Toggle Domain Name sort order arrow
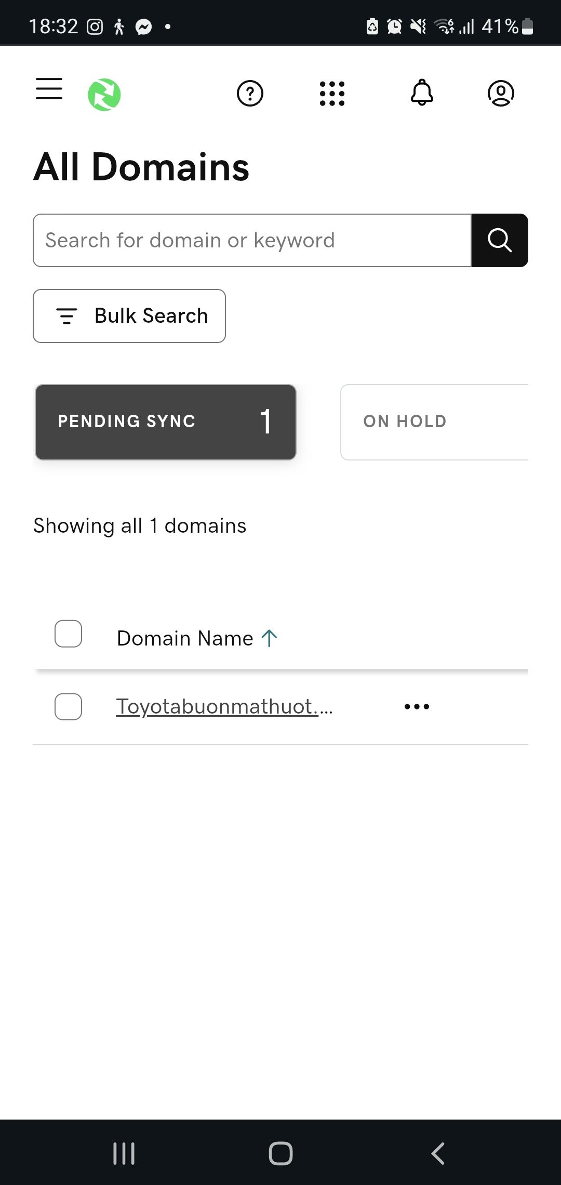This screenshot has width=561, height=1185. [x=269, y=638]
